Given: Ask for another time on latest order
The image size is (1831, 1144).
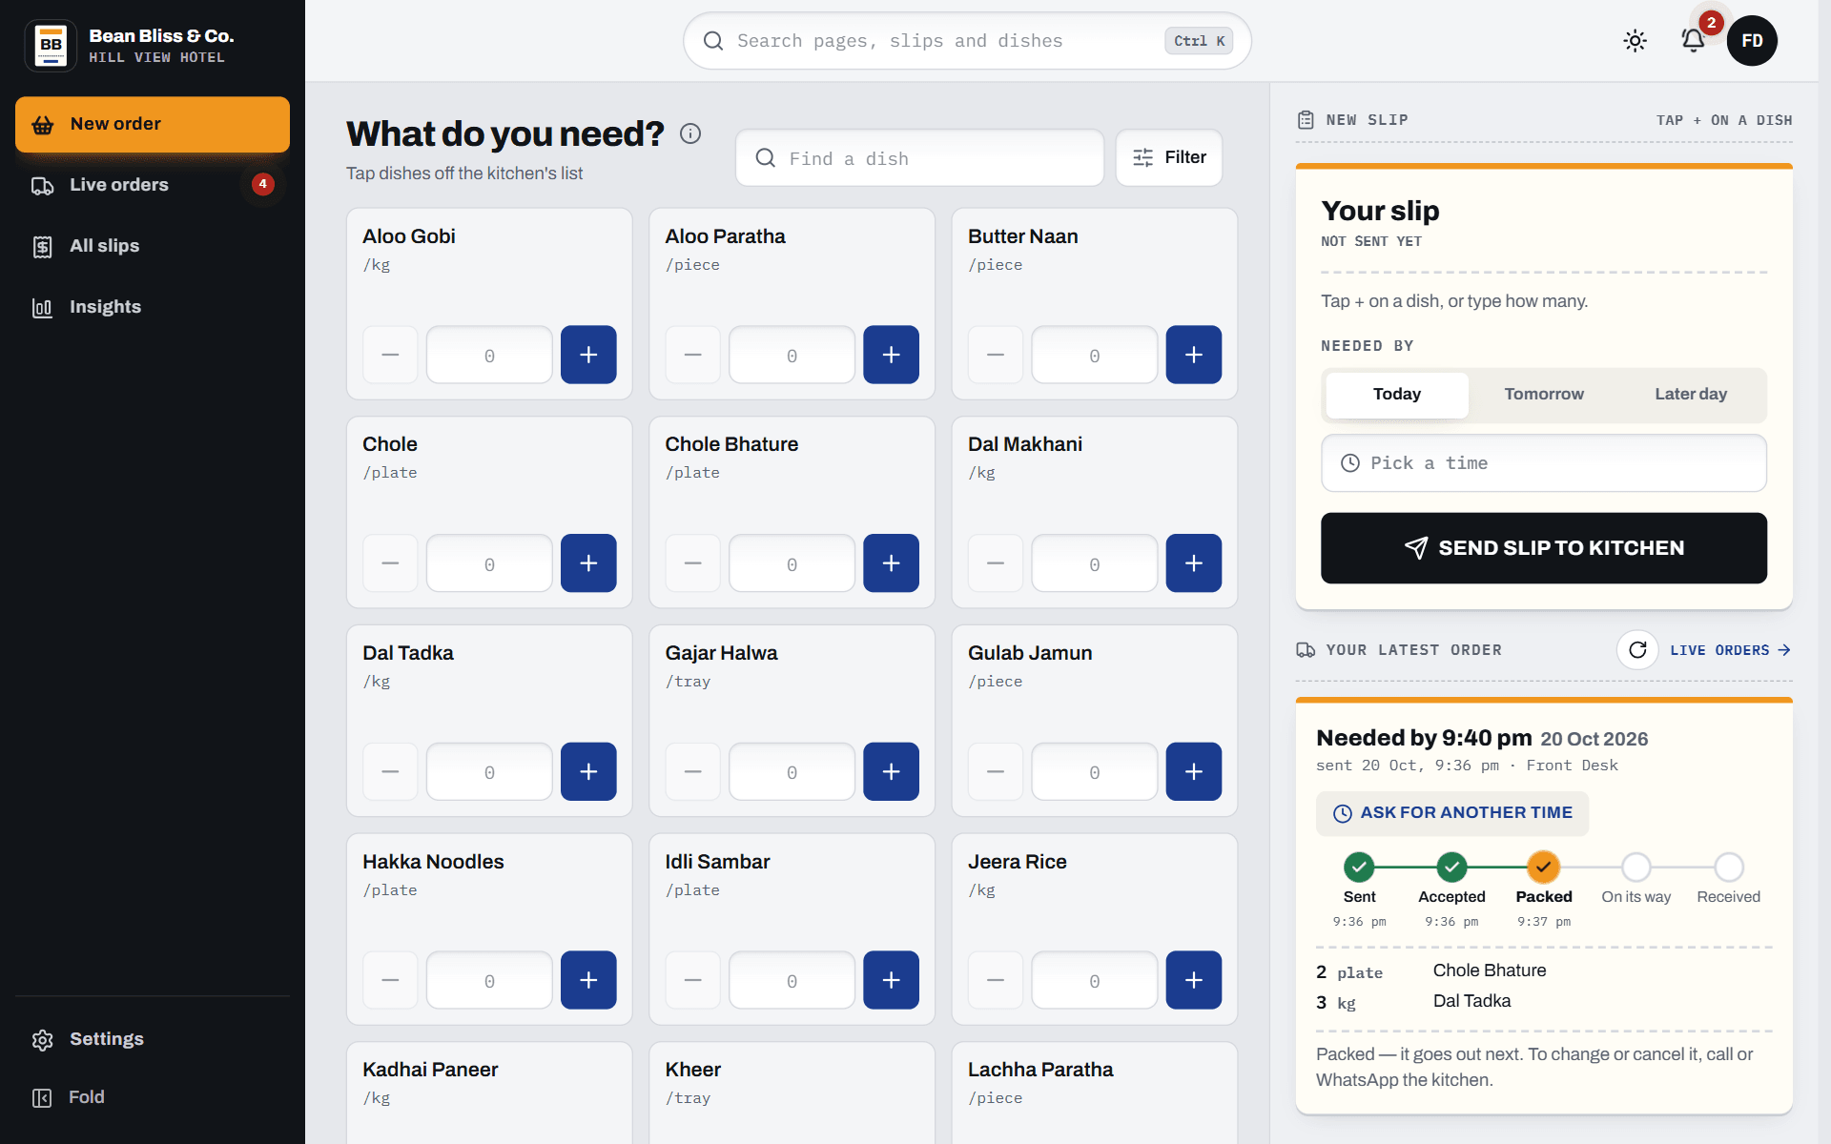Looking at the screenshot, I should pyautogui.click(x=1451, y=813).
